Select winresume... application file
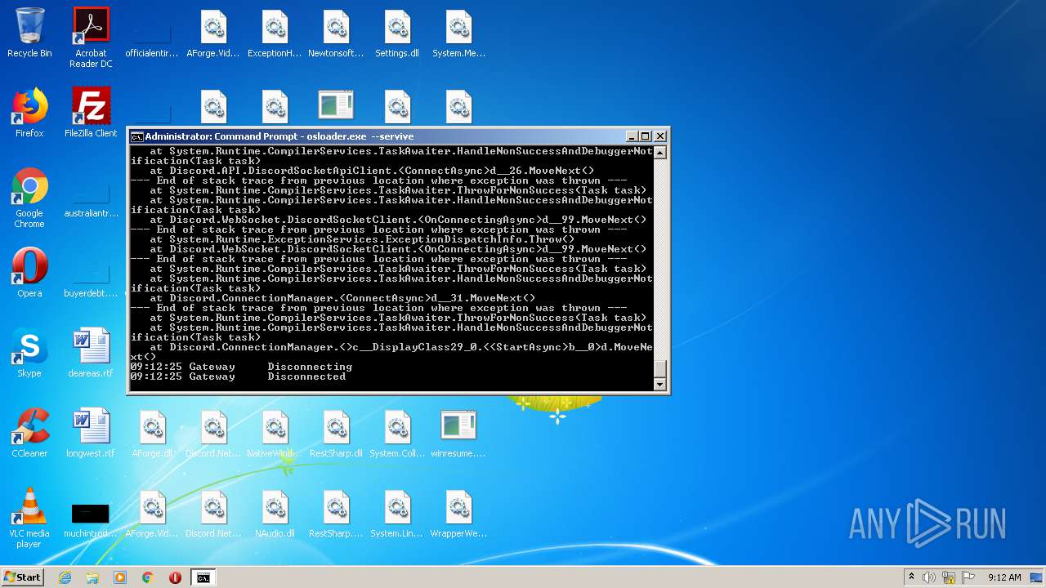 coord(458,434)
